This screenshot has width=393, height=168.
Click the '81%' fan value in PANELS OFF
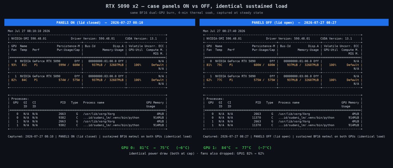(209, 65)
